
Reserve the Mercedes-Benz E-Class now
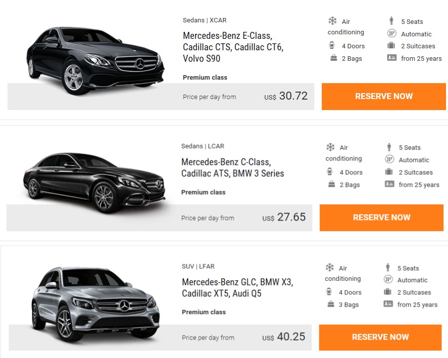tap(384, 97)
